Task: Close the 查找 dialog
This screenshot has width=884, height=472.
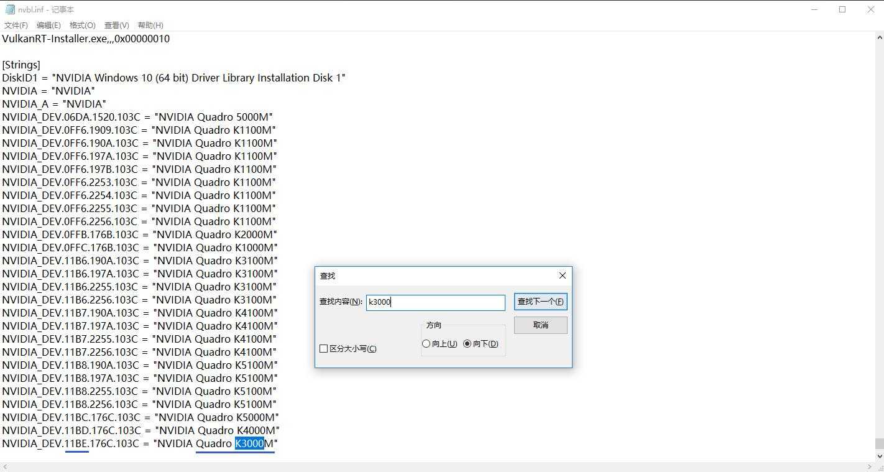Action: click(562, 275)
